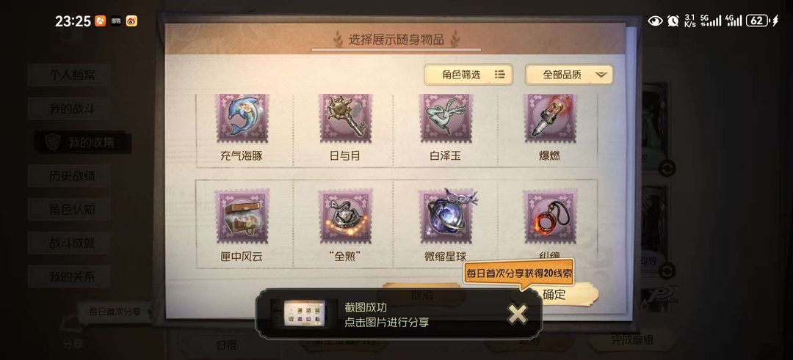This screenshot has height=360, width=793.
Task: Dismiss the screenshot success notification
Action: pyautogui.click(x=517, y=314)
